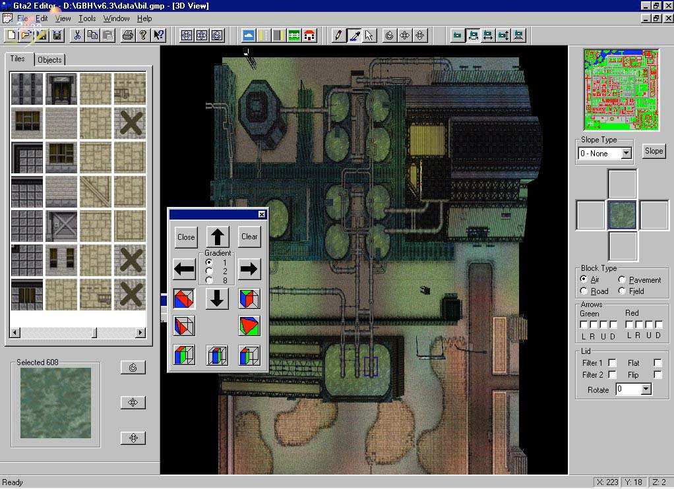Image resolution: width=674 pixels, height=489 pixels.
Task: Click the tile palette scrollbar left arrow
Action: tap(15, 333)
